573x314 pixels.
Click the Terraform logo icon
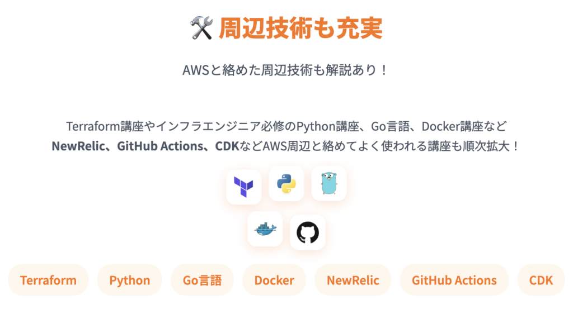click(x=243, y=187)
